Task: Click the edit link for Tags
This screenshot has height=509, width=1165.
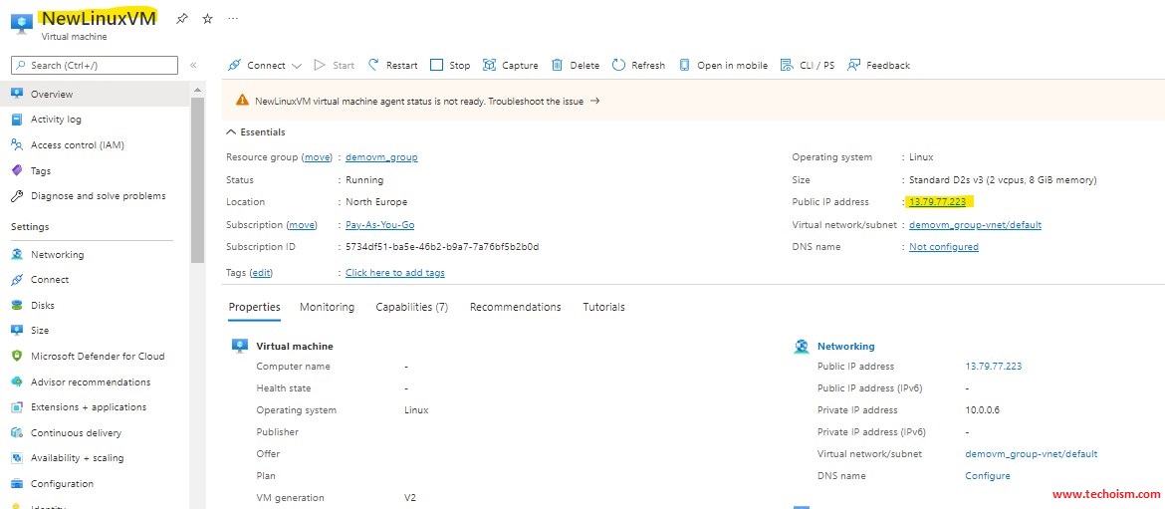Action: (x=261, y=273)
